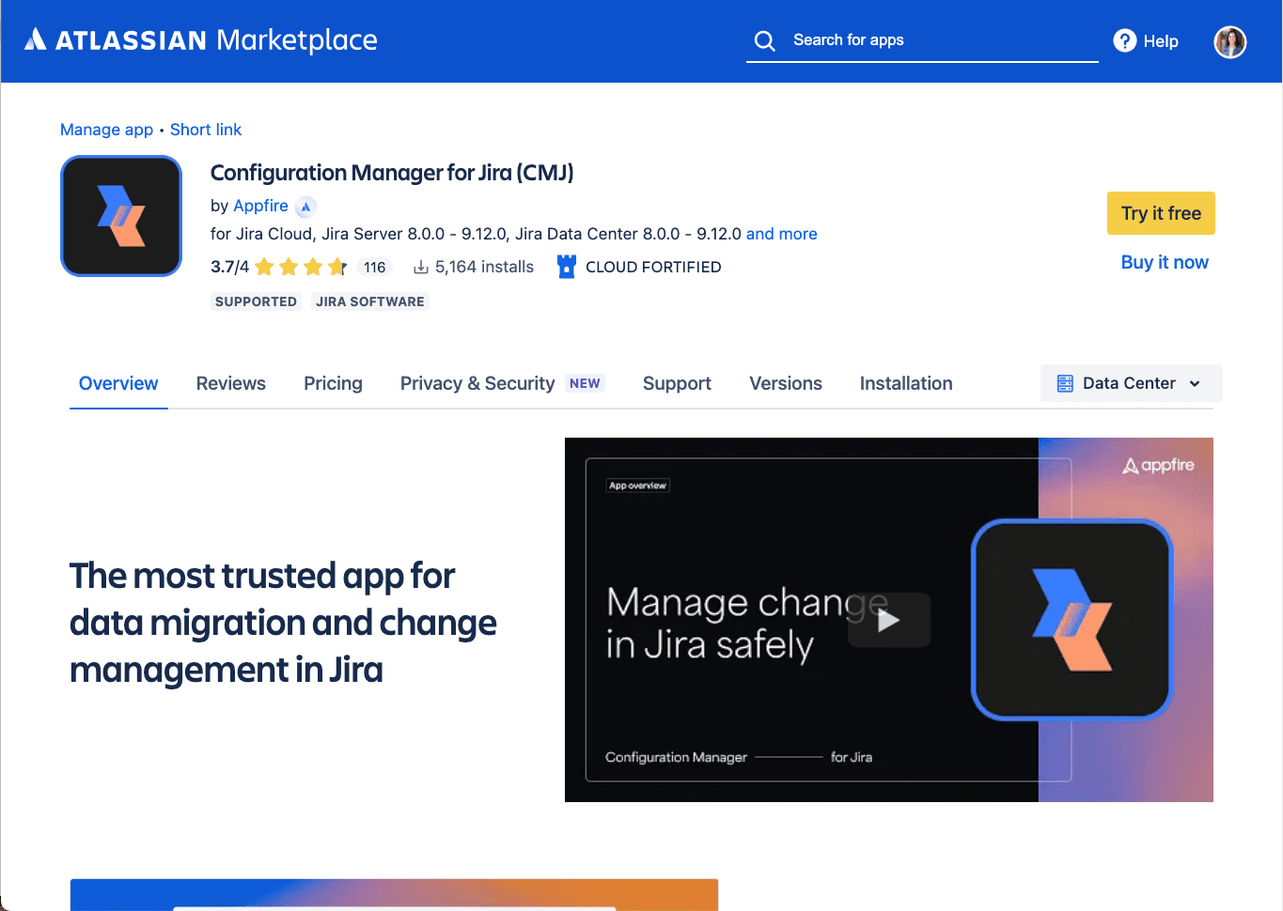The height and width of the screenshot is (911, 1283).
Task: Switch to the Reviews tab
Action: [231, 383]
